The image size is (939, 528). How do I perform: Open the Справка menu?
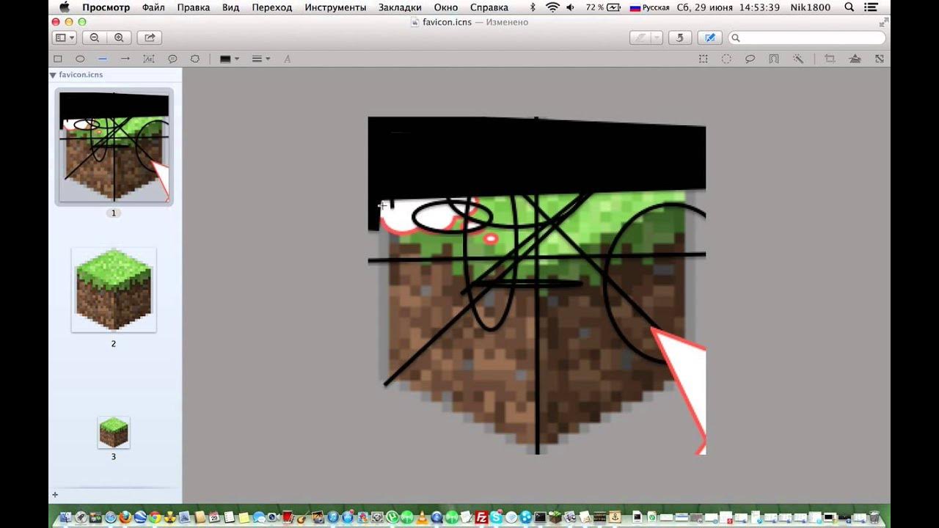click(489, 7)
